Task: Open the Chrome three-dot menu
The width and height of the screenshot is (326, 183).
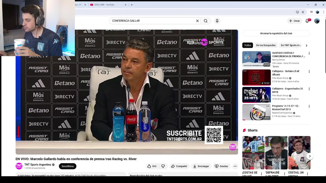Action: point(323,12)
